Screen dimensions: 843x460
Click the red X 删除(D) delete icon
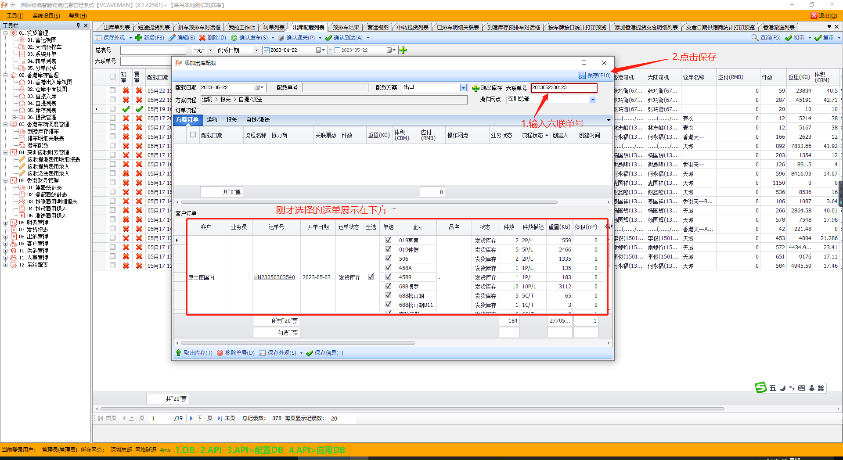(202, 38)
